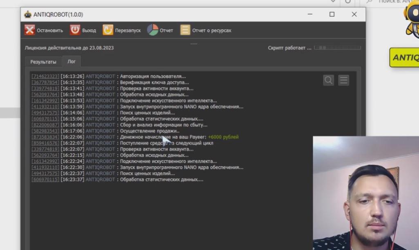Screen dimensions: 419x250
Task: Click the Скрипт работает progress bar
Action: click(x=337, y=47)
